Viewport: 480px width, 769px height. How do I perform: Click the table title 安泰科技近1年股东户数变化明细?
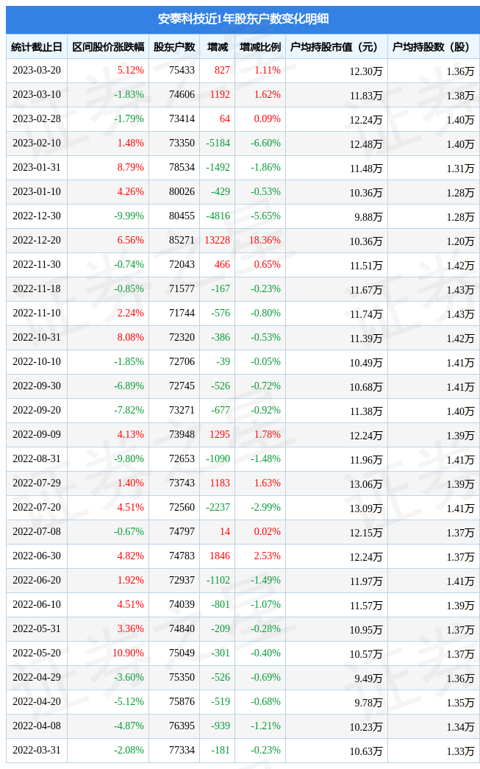tap(243, 19)
